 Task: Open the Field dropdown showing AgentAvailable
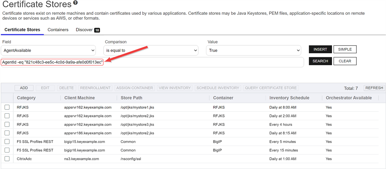coord(49,50)
